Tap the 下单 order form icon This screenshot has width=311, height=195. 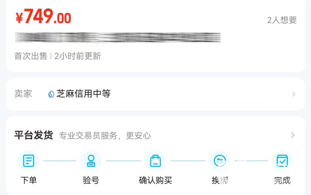tap(29, 161)
